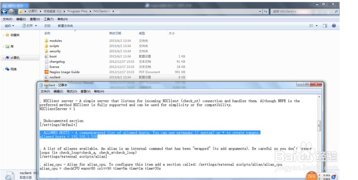Expand Network tree node arrow
The image size is (358, 180).
(x=4, y=69)
